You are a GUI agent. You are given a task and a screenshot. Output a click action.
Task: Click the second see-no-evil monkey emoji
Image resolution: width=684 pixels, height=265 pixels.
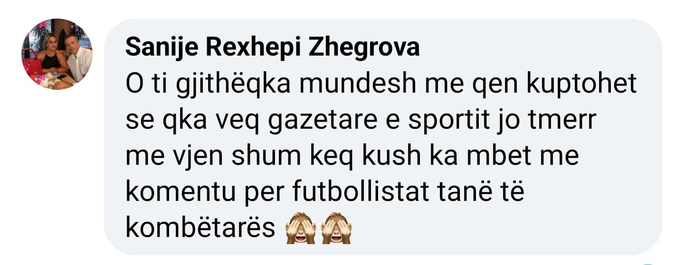[336, 227]
